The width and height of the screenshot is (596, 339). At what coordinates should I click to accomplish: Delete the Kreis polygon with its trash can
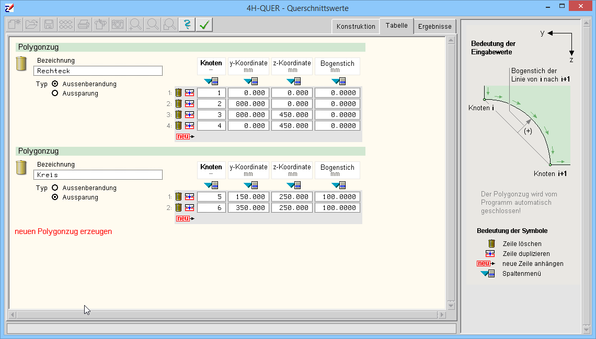21,168
